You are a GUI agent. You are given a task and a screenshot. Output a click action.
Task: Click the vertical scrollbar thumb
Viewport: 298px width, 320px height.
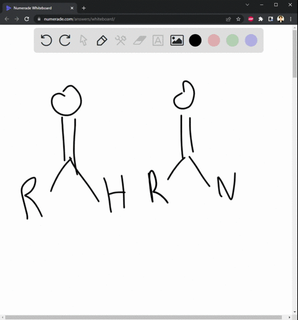(295, 54)
